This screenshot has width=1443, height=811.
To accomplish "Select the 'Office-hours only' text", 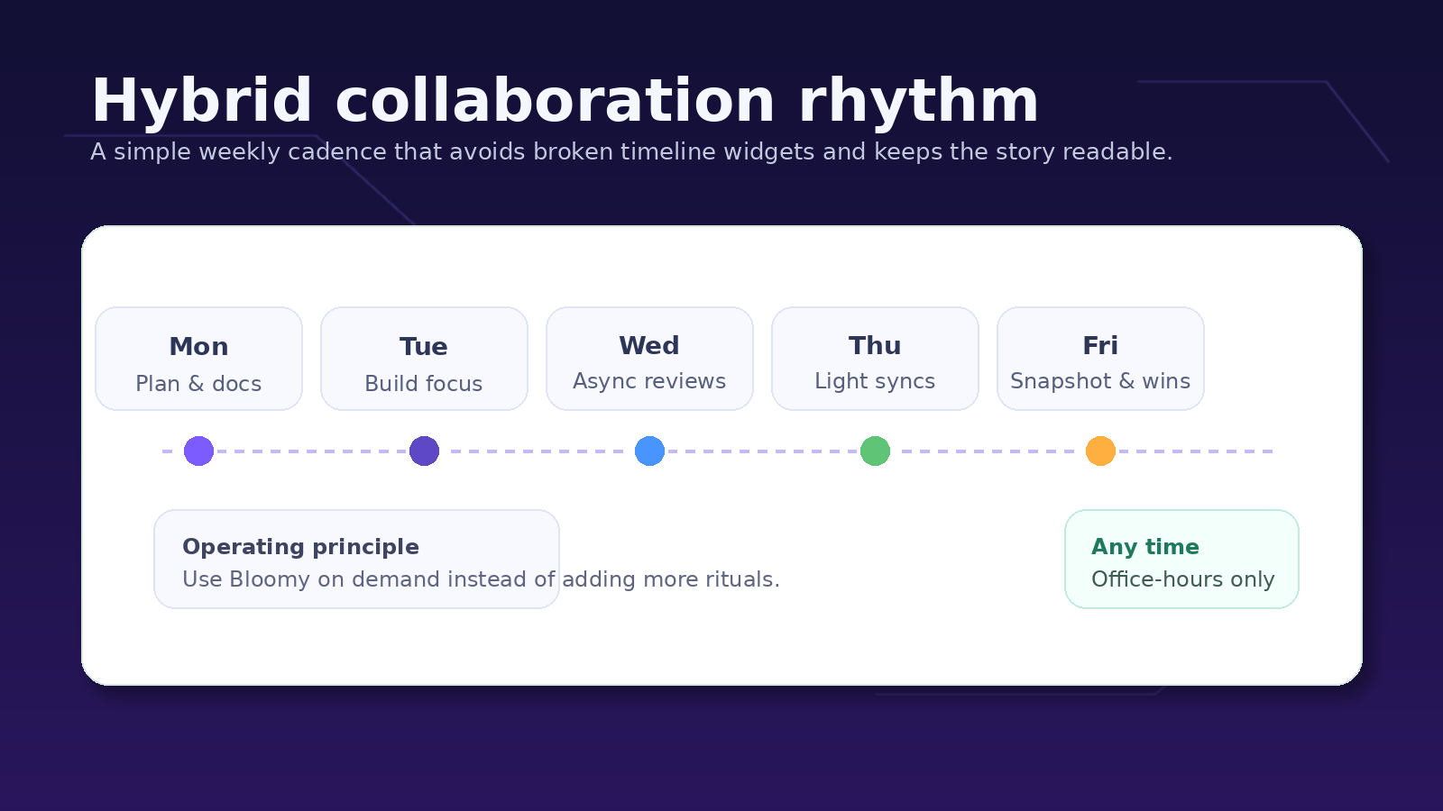I will pyautogui.click(x=1182, y=579).
